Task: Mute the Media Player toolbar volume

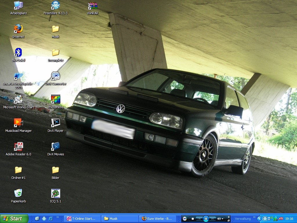Action: click(219, 219)
